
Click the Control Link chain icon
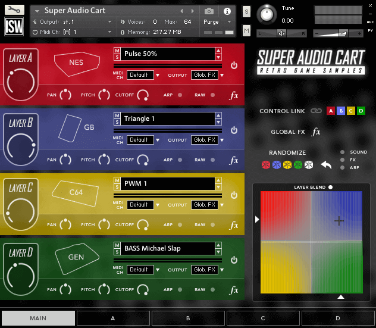(316, 111)
